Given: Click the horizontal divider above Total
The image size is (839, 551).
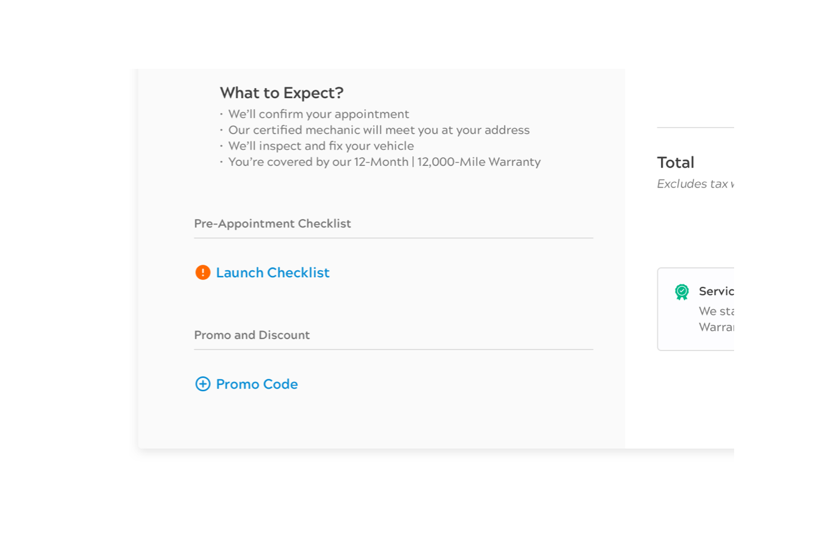Looking at the screenshot, I should (695, 128).
